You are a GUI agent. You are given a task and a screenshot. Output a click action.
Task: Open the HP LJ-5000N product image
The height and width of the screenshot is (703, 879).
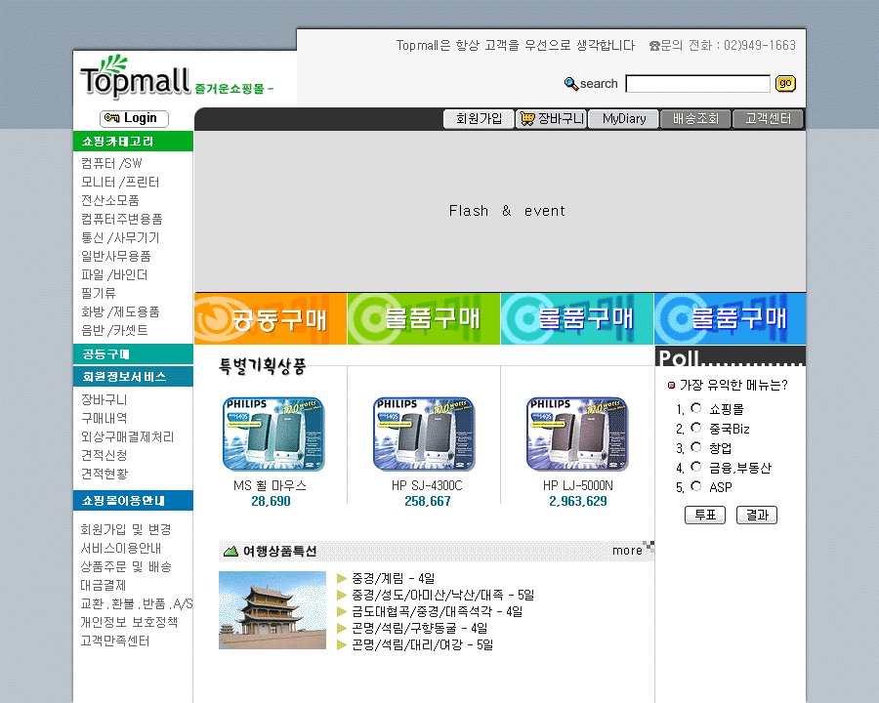[577, 434]
